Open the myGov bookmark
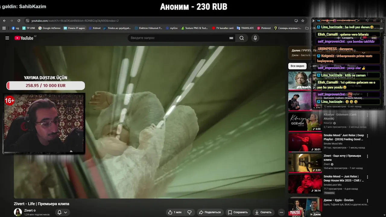386x217 pixels. pyautogui.click(x=172, y=28)
